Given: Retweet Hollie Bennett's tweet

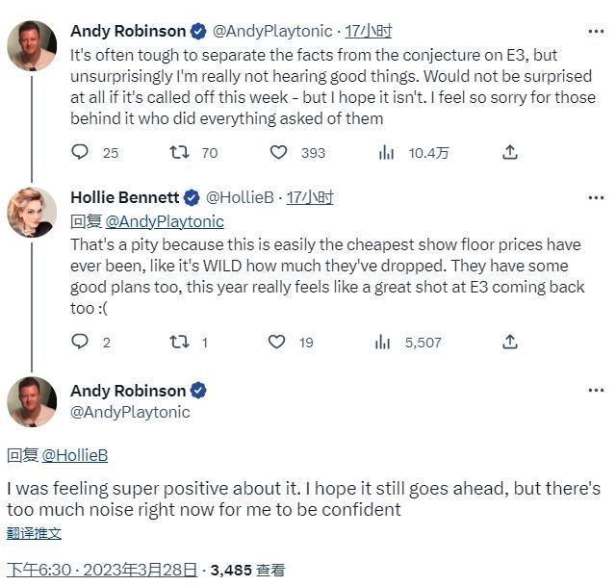Looking at the screenshot, I should pyautogui.click(x=179, y=342).
